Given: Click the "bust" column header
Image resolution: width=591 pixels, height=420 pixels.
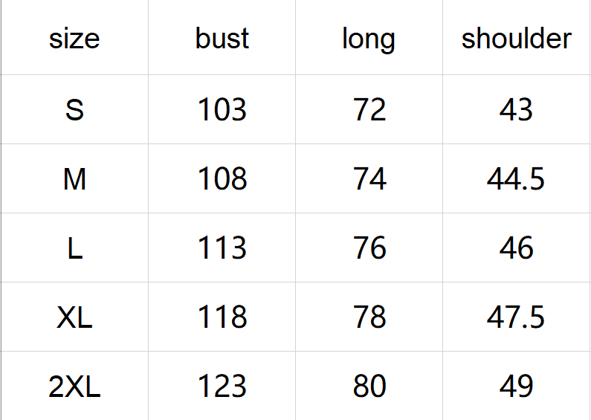Looking at the screenshot, I should click(222, 39).
